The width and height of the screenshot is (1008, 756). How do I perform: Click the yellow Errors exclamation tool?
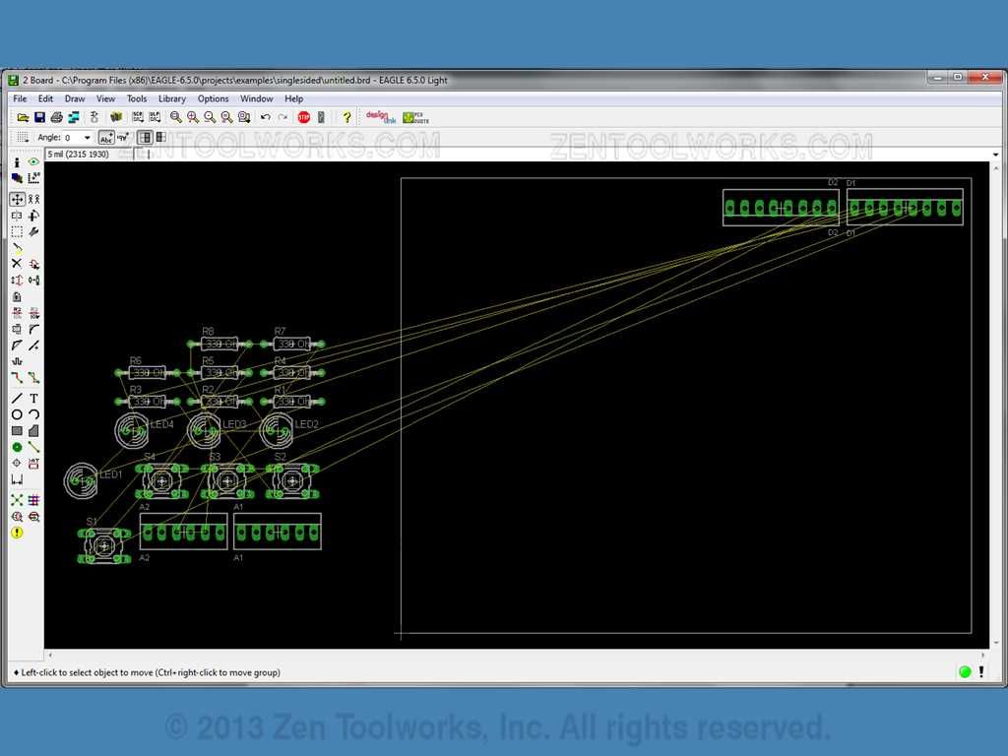pyautogui.click(x=17, y=533)
